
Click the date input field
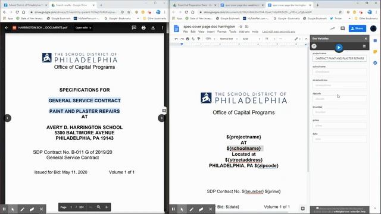point(339,139)
